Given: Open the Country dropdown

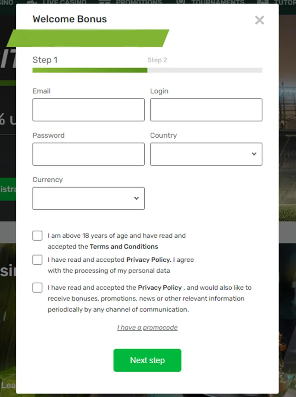Looking at the screenshot, I should click(x=206, y=154).
